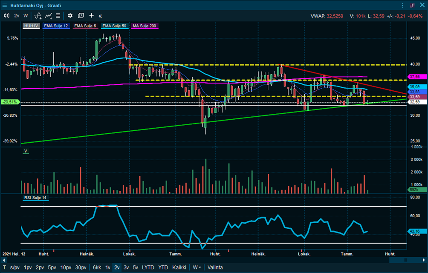Click the purple link color swatch in title bar
The image size is (428, 273).
(412, 5)
